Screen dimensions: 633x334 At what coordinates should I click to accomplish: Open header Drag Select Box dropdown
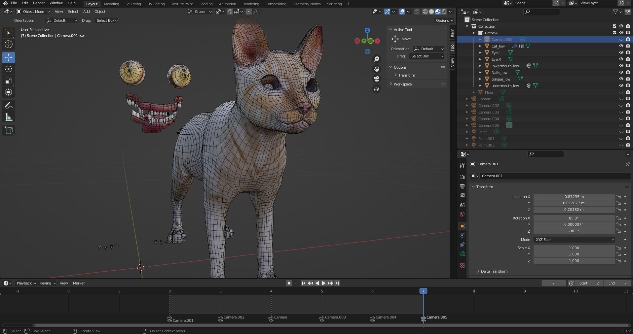tap(107, 20)
